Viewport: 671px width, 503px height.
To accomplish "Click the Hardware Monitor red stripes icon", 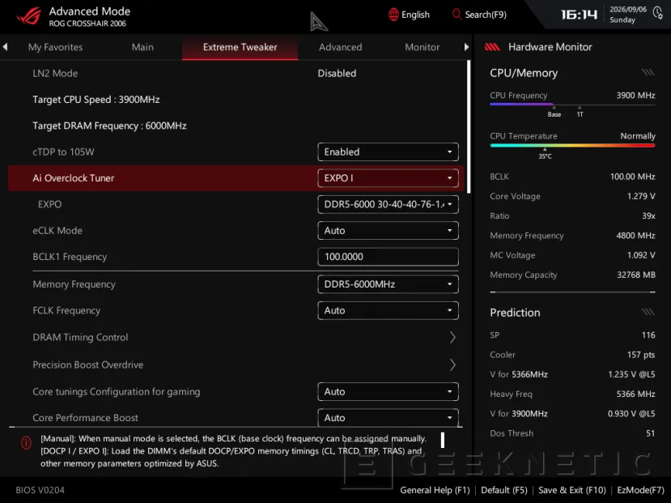I will pyautogui.click(x=492, y=47).
